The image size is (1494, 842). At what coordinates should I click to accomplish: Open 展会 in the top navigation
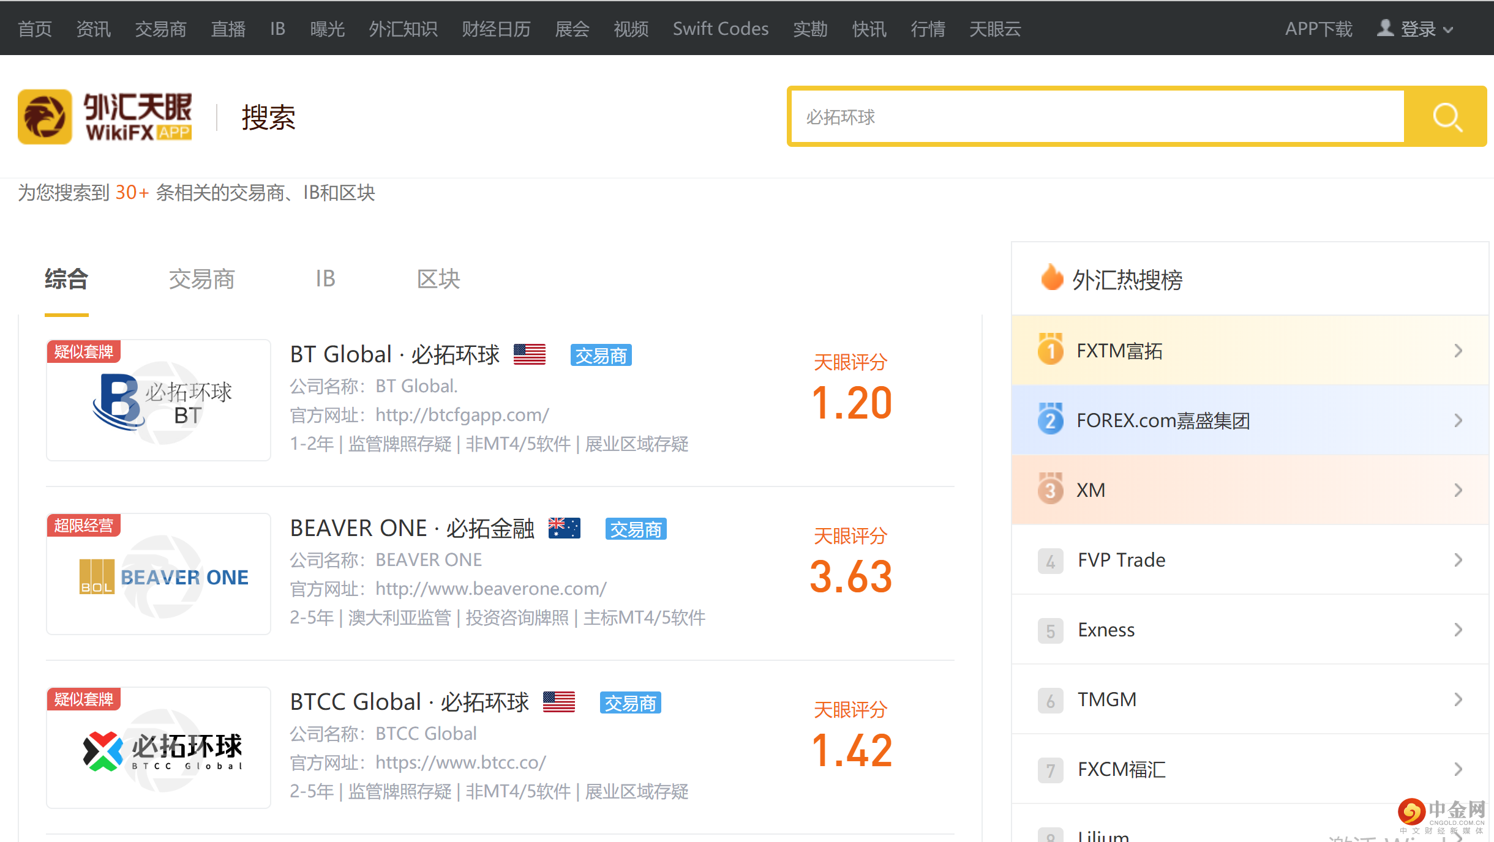tap(572, 29)
